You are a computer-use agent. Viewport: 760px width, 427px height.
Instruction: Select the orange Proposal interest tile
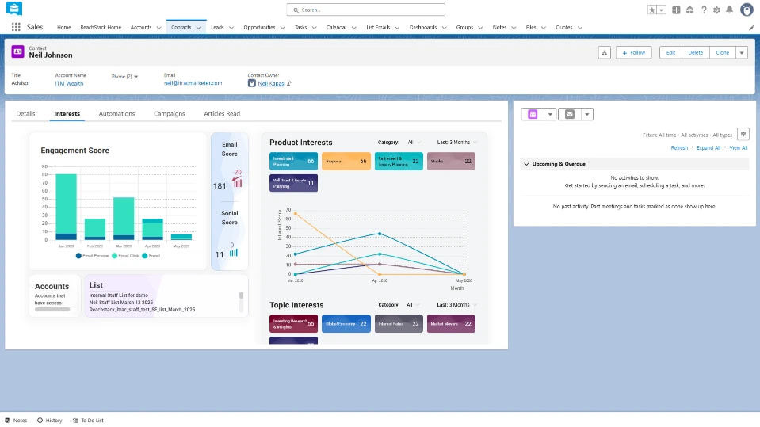tap(346, 162)
